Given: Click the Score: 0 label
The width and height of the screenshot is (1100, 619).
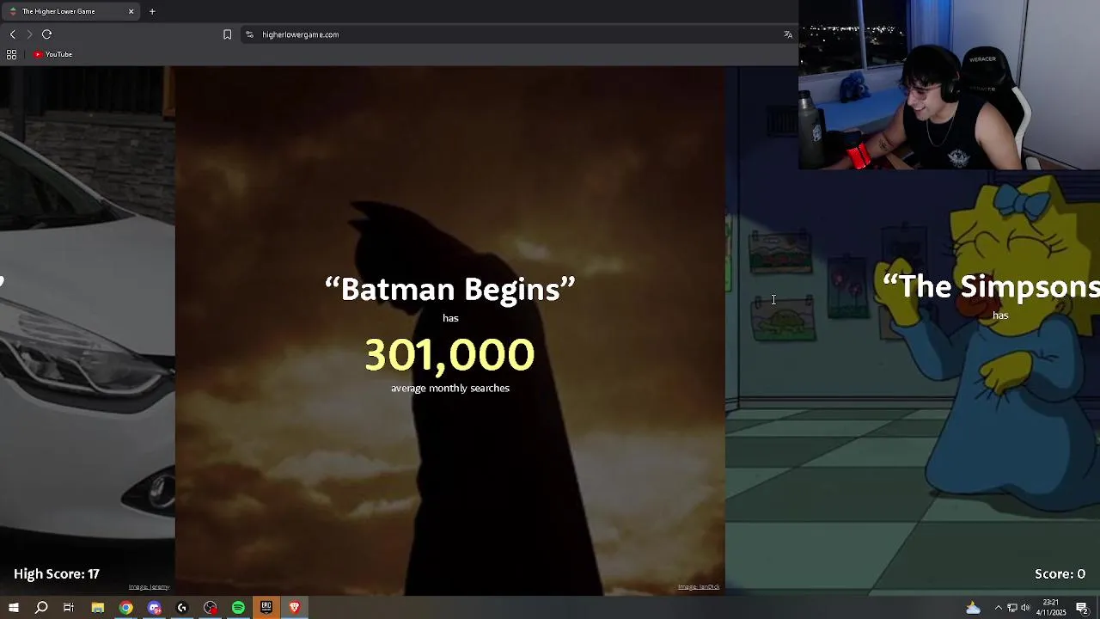Looking at the screenshot, I should click(1060, 573).
